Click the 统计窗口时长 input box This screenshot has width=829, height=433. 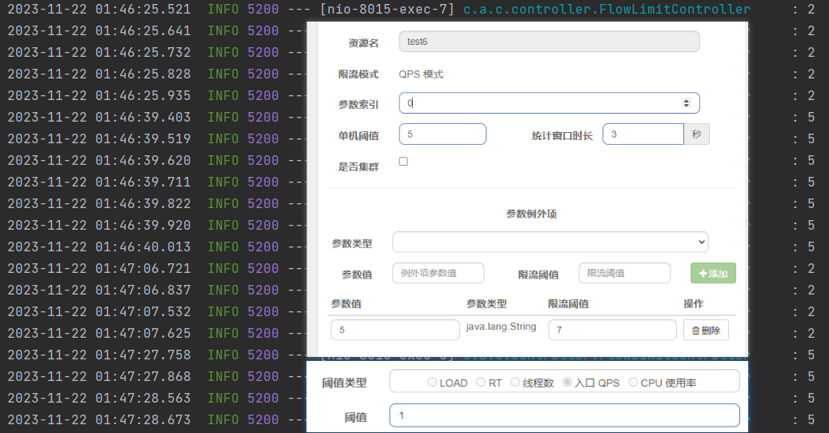pos(643,134)
